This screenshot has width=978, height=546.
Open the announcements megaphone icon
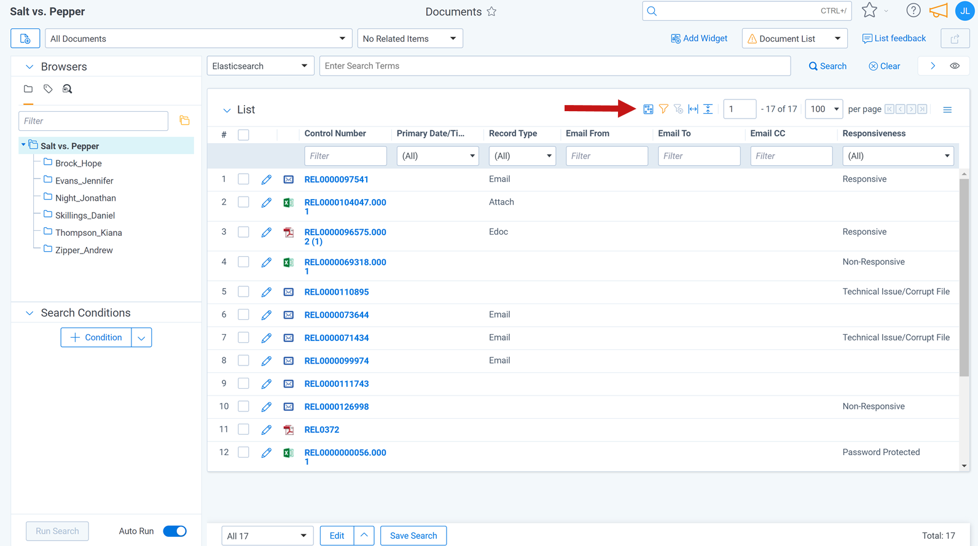939,10
